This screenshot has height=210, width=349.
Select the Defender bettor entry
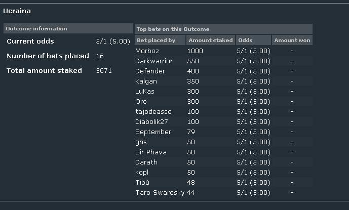tap(150, 71)
